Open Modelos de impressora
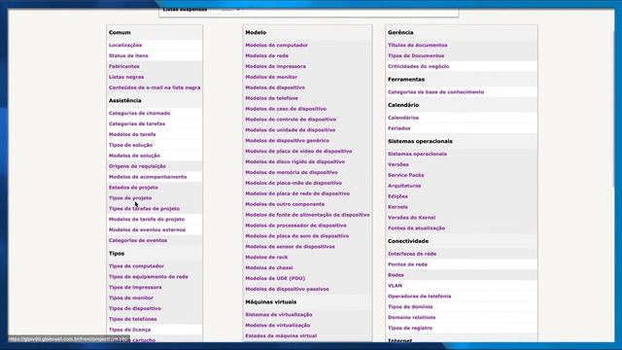This screenshot has height=350, width=622. click(x=275, y=66)
